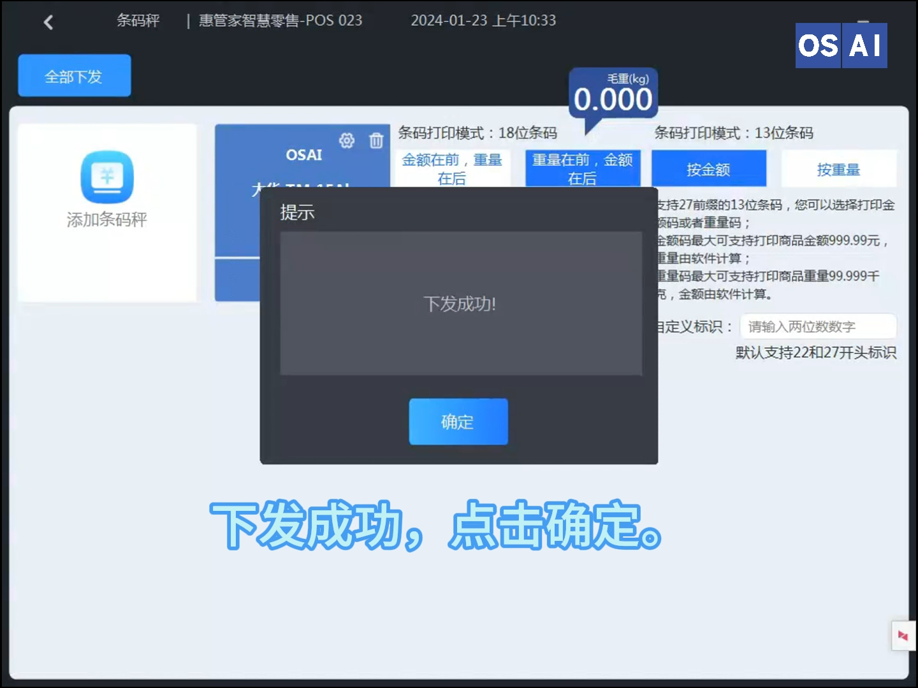Confirm the dialog with 确定
This screenshot has height=688, width=918.
(x=458, y=422)
